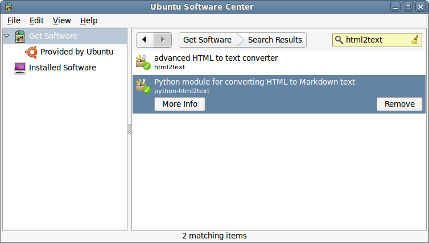Click the Get Software sidebar icon

point(20,36)
